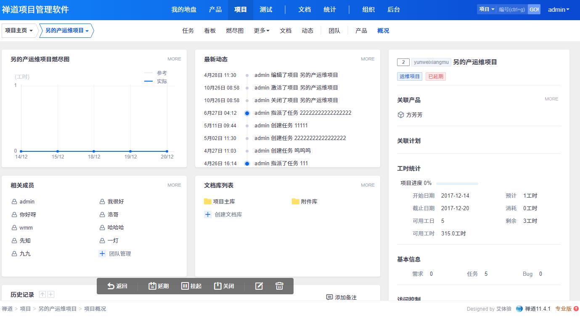Go to the 测试 main menu
The width and height of the screenshot is (580, 317).
click(x=266, y=9)
